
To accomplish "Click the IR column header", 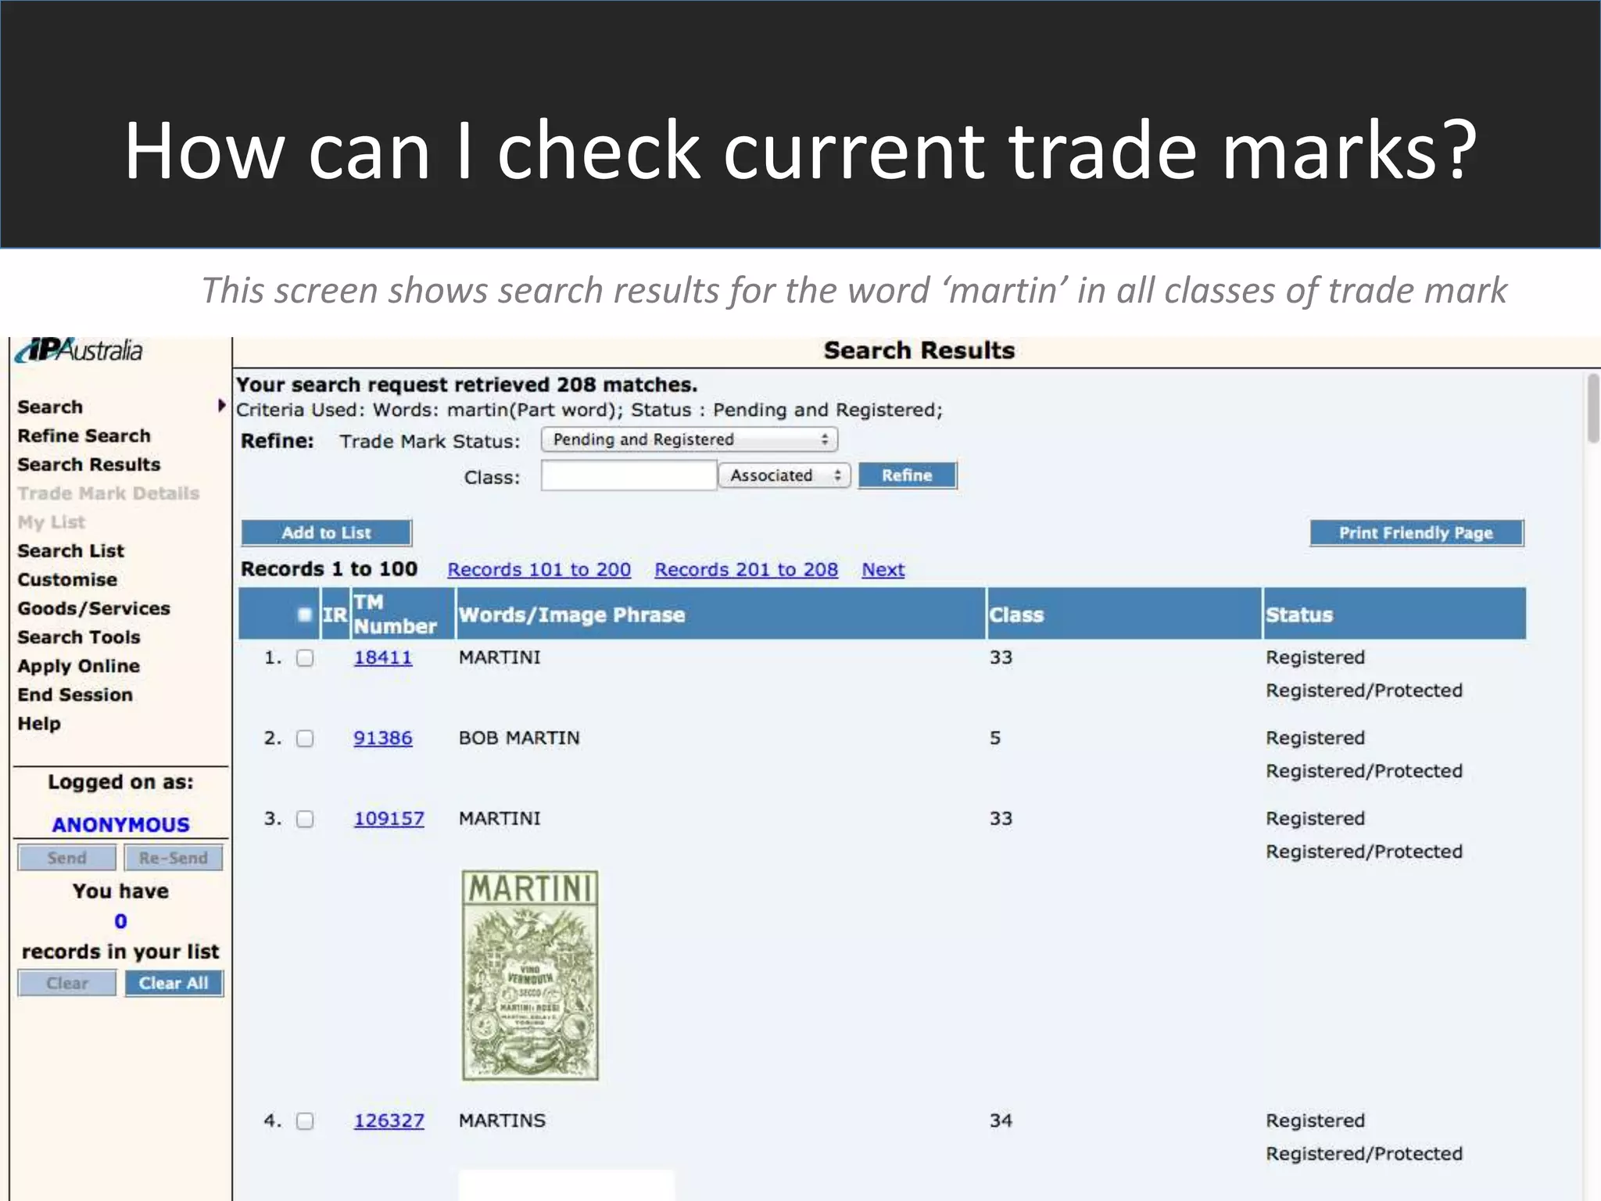I will click(335, 615).
